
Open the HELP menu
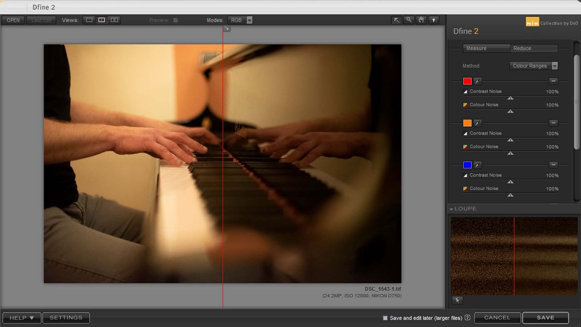(x=22, y=318)
